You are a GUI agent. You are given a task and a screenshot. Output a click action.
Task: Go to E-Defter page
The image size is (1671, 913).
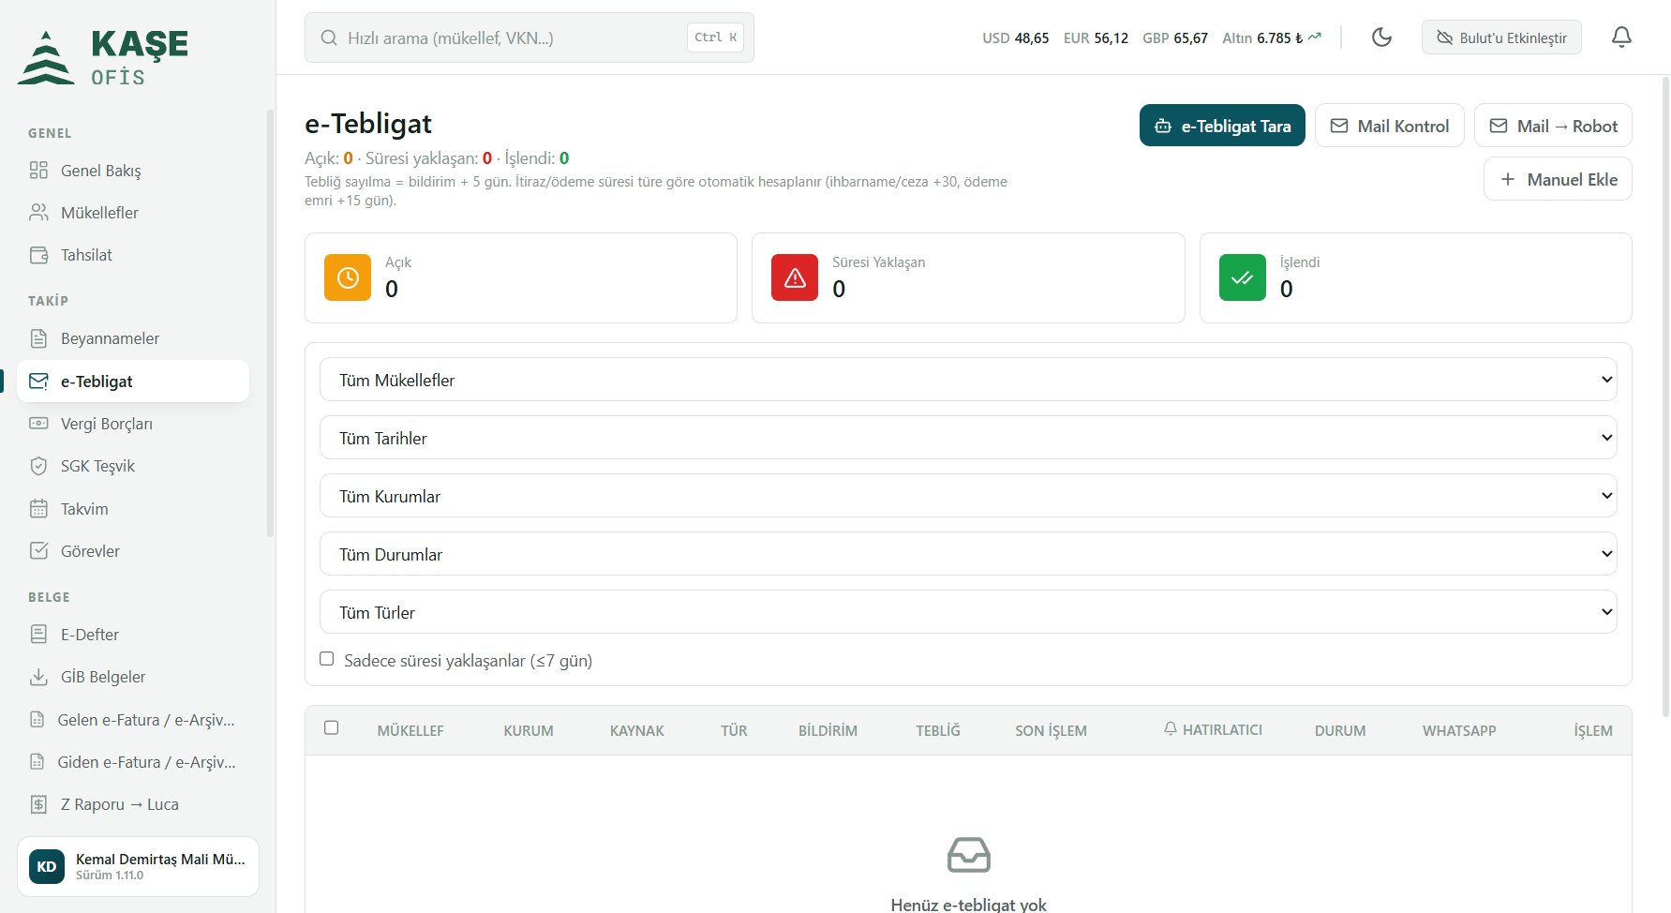(133, 635)
